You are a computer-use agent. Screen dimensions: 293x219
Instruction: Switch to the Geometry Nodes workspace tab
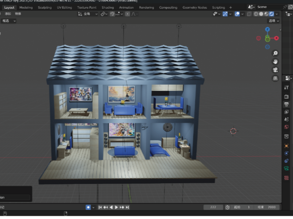click(x=194, y=7)
